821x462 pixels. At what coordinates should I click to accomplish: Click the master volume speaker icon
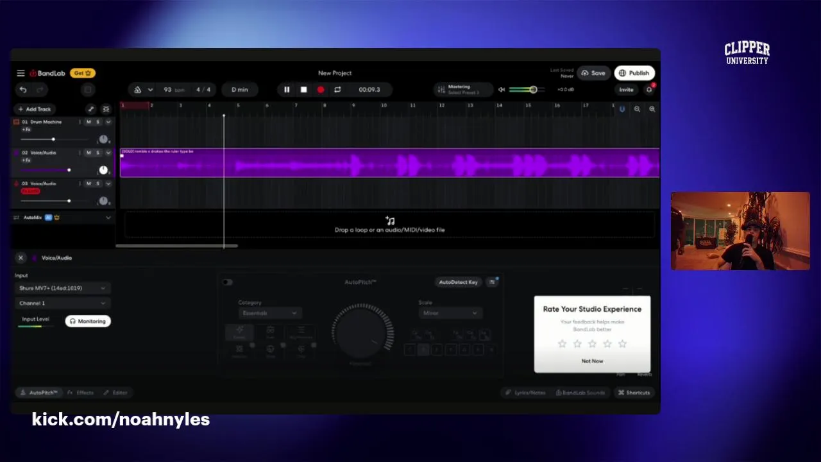(502, 90)
